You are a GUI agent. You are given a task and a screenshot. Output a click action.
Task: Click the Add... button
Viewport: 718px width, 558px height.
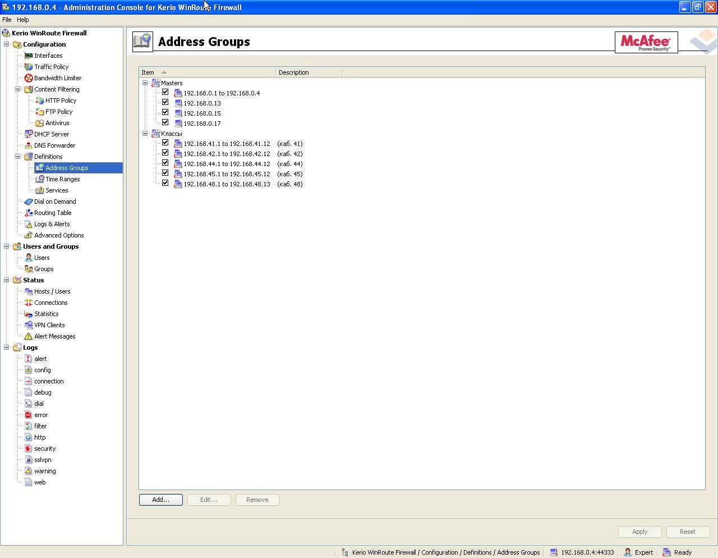161,500
